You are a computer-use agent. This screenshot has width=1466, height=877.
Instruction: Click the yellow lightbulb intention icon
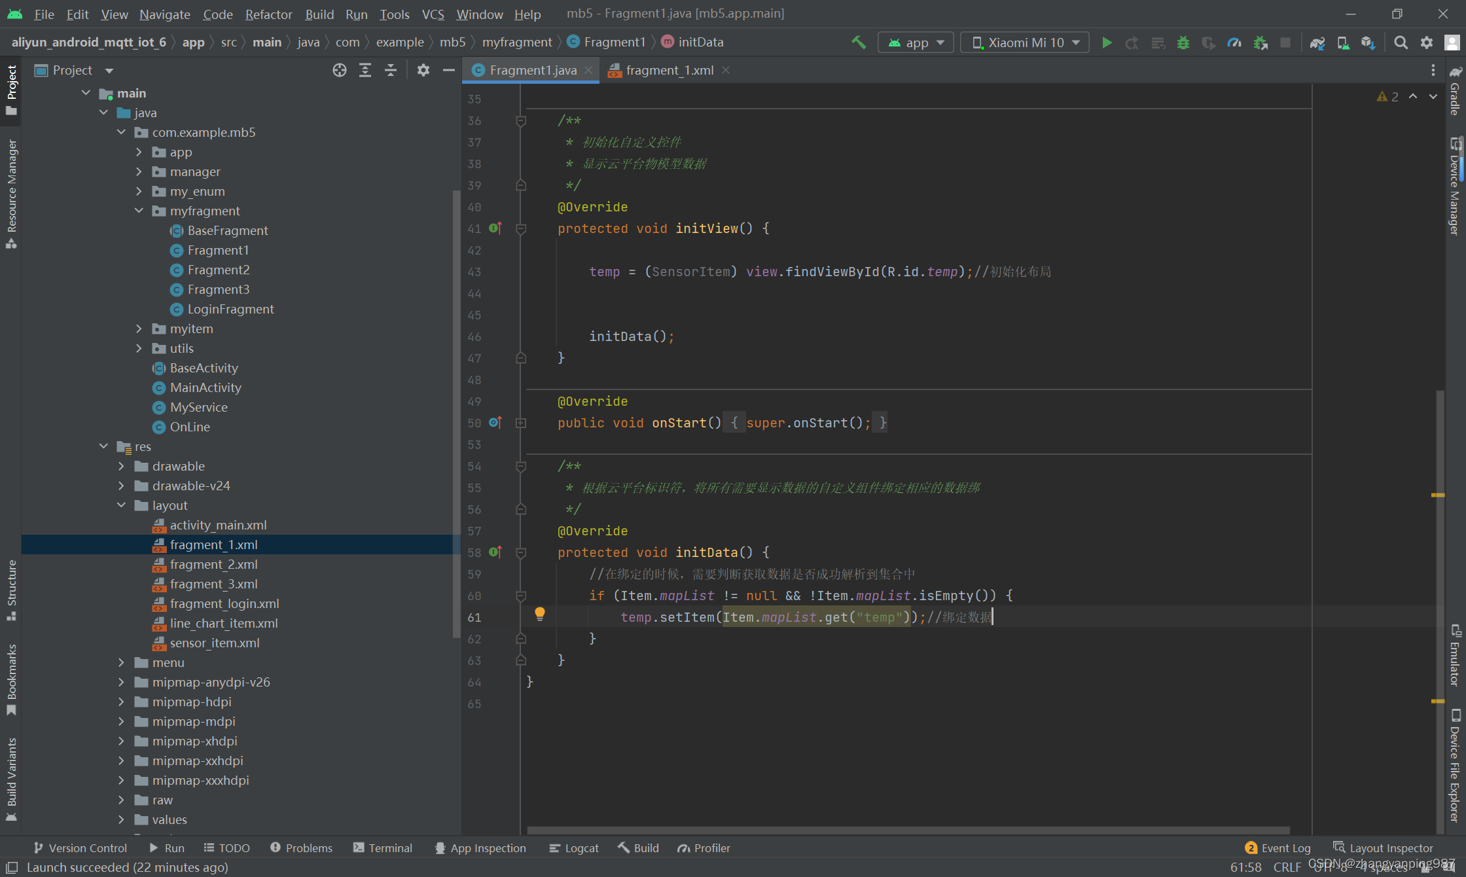pos(539,613)
